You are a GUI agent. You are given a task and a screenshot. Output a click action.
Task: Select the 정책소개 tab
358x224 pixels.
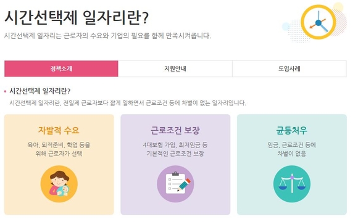pyautogui.click(x=61, y=68)
